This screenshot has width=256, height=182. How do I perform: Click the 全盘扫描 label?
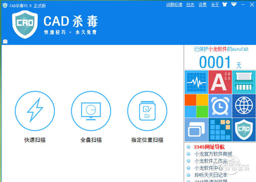(x=91, y=140)
